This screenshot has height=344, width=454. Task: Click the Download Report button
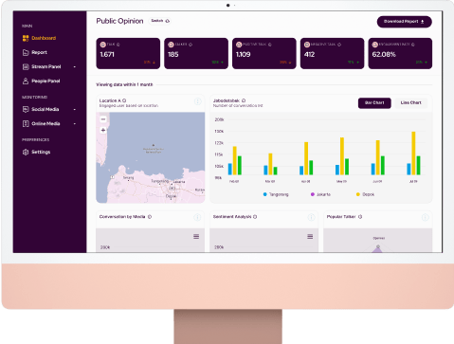coord(404,22)
